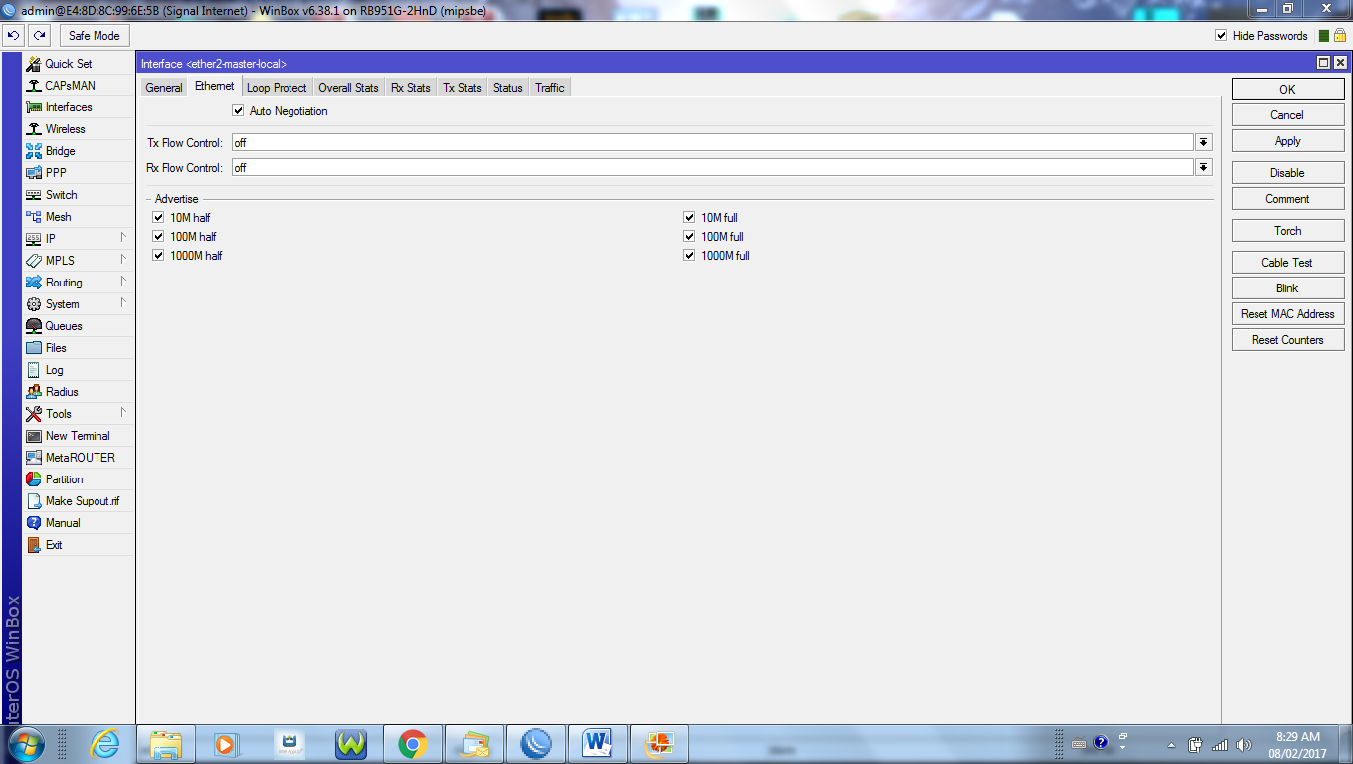Expand System submenu in sidebar
1353x764 pixels.
123,303
